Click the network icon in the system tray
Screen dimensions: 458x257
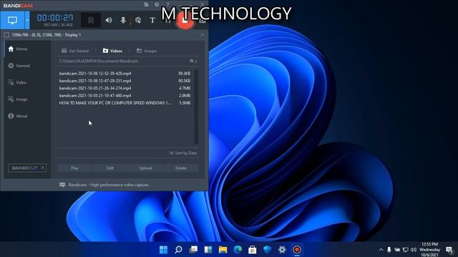[406, 250]
